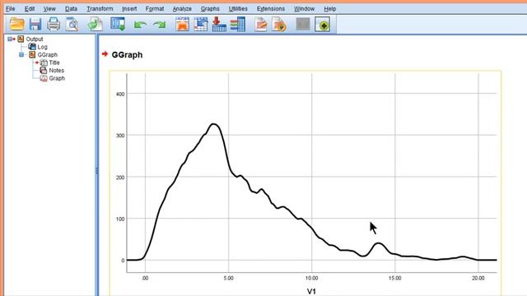Viewport: 527px width, 296px height.
Task: Click the greyed-out square toolbar icon
Action: pyautogui.click(x=303, y=24)
